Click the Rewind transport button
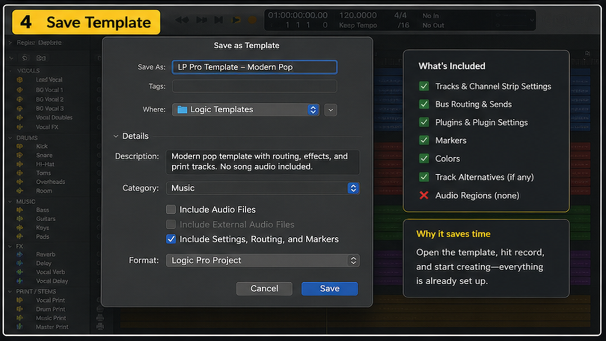The image size is (606, 341). tap(182, 20)
